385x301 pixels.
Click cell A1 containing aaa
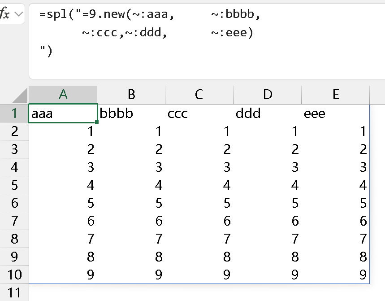[x=63, y=113]
